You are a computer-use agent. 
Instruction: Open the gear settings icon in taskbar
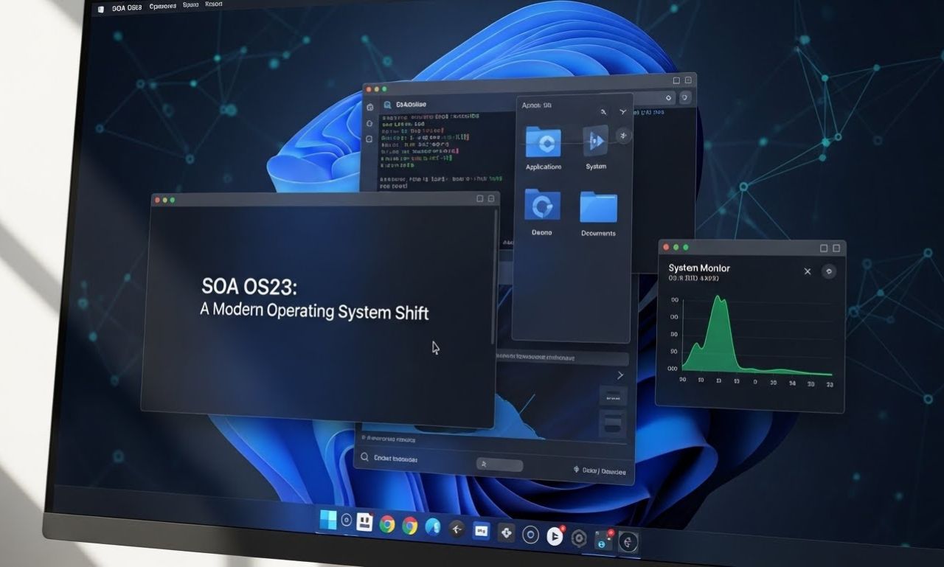coord(580,538)
